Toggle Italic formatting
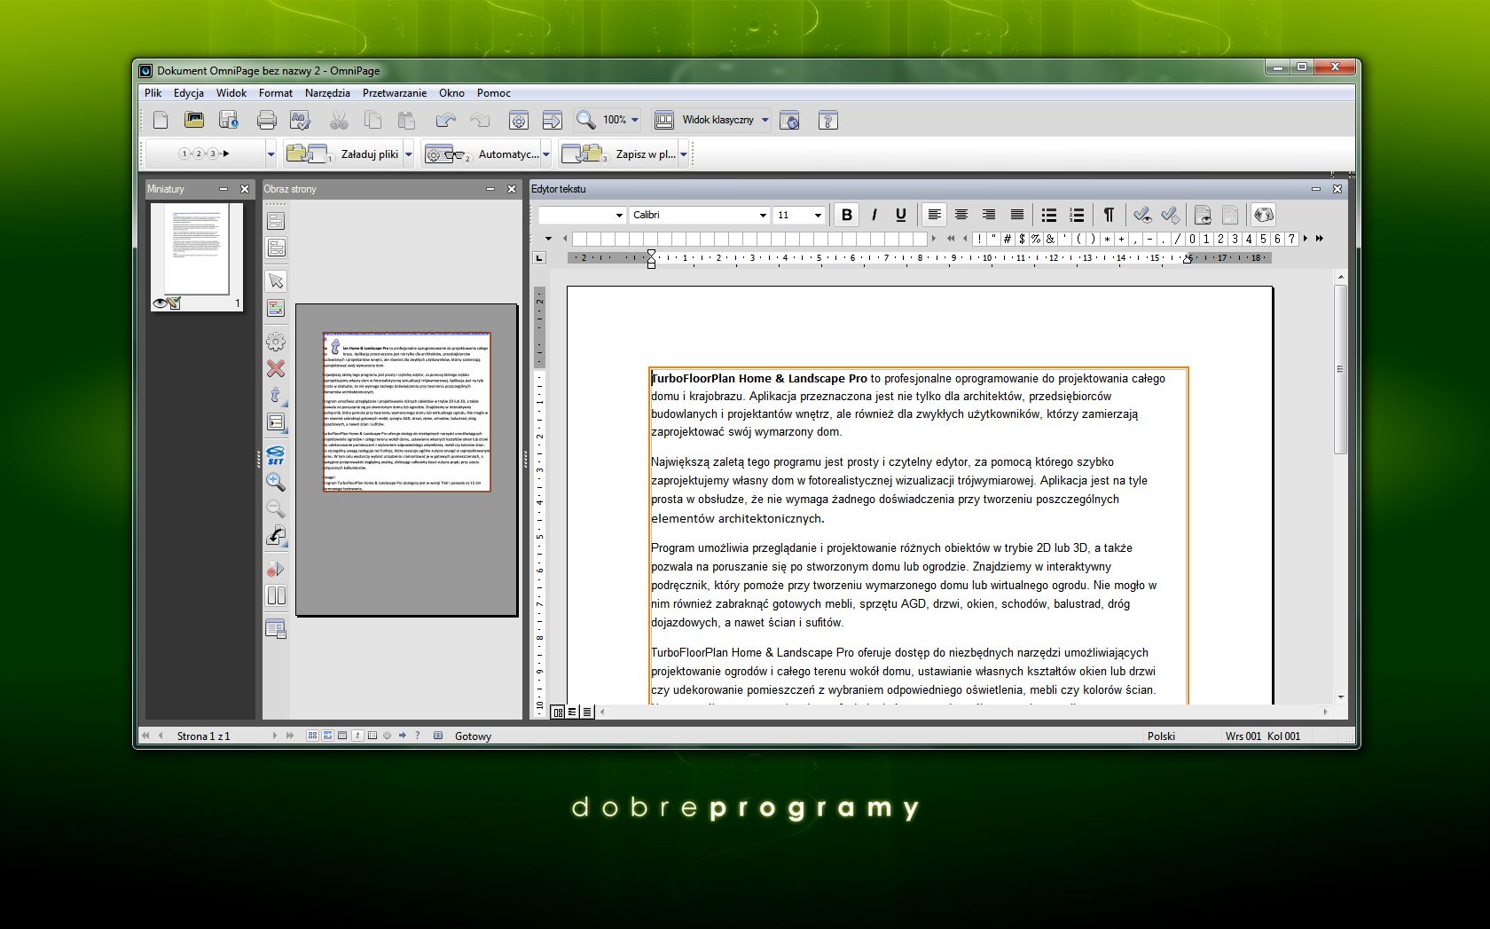 click(x=874, y=215)
